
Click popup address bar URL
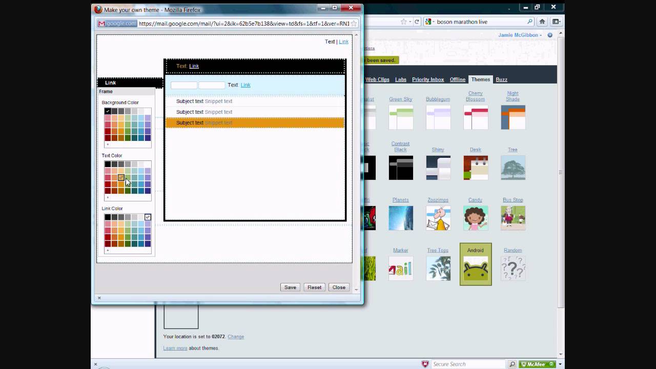[x=244, y=23]
